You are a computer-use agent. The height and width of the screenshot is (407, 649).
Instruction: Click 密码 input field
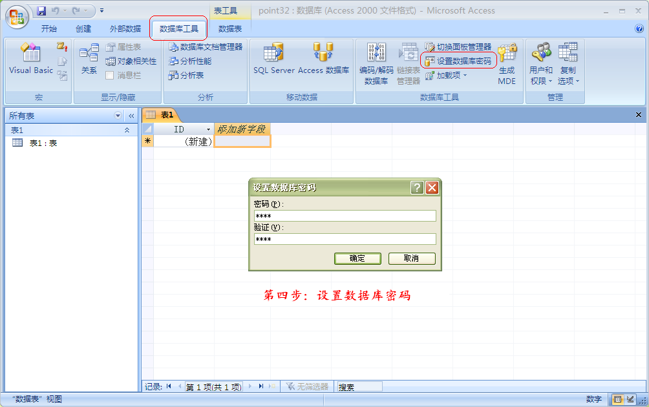(x=345, y=216)
